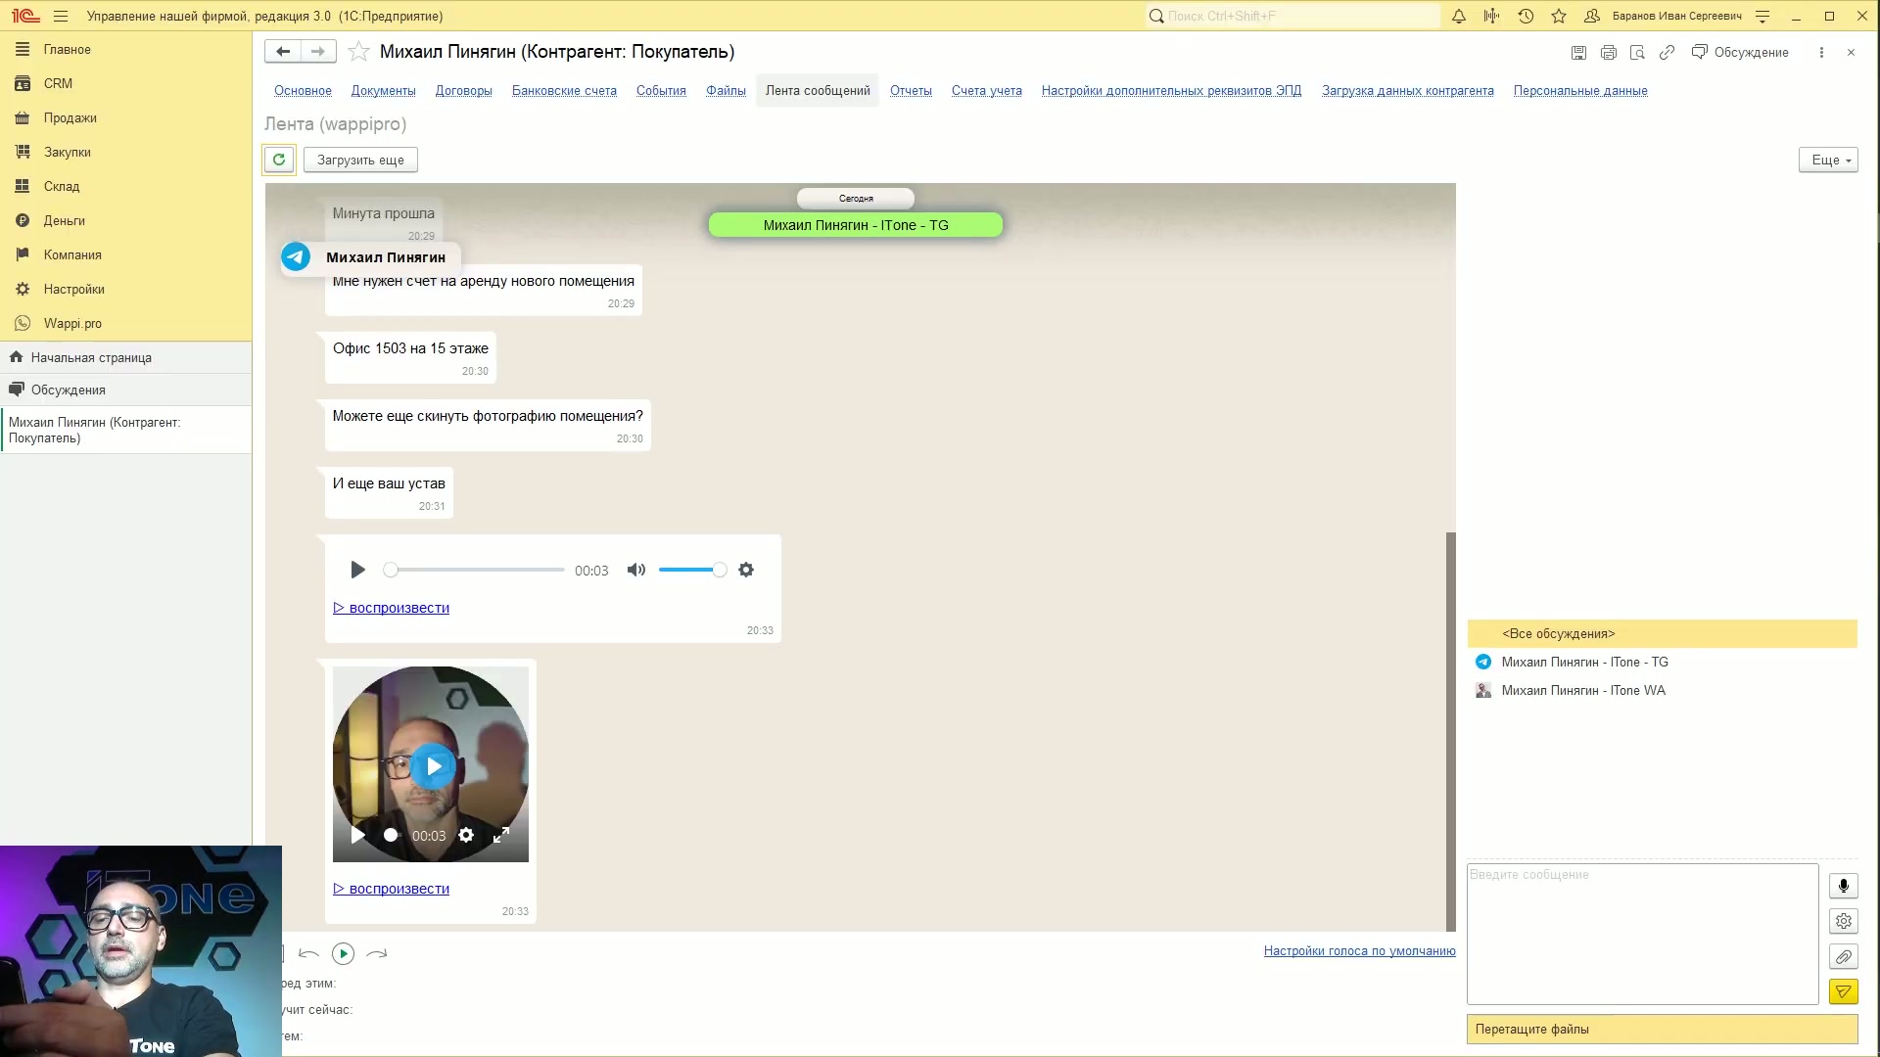Open the Банковские счета tab
The height and width of the screenshot is (1057, 1880).
tap(564, 90)
